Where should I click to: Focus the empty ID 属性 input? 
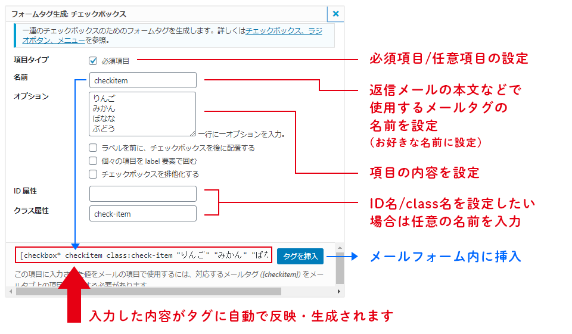[142, 193]
